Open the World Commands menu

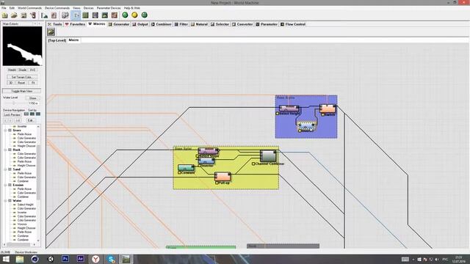tap(29, 8)
